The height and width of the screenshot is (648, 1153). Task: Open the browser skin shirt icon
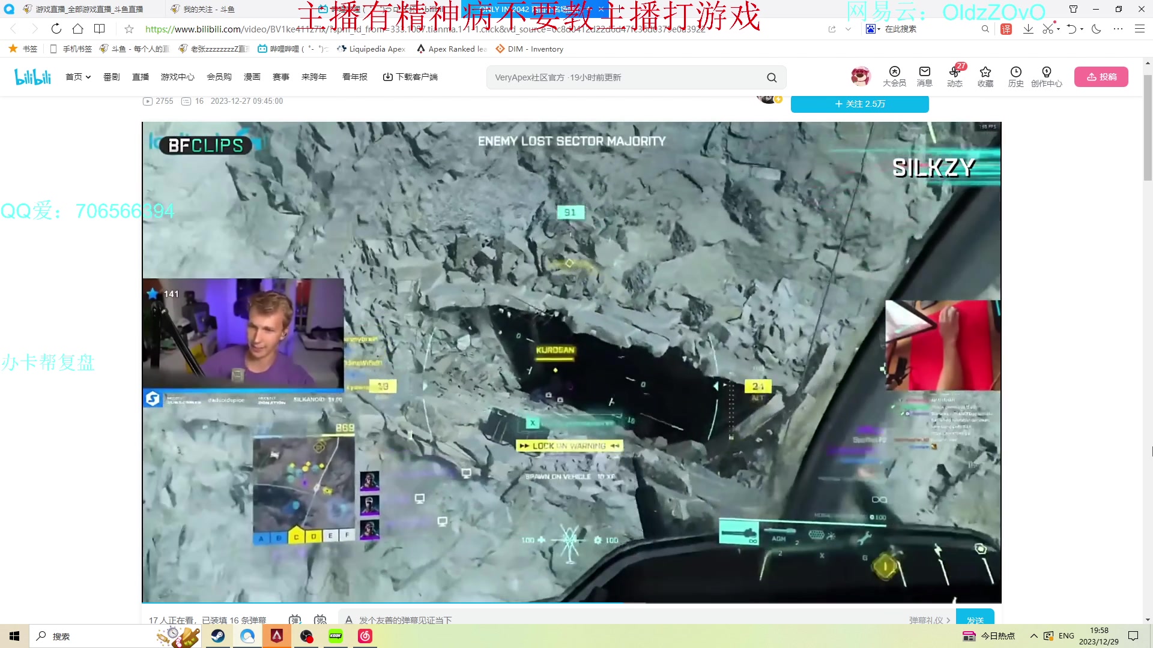coord(1073,9)
